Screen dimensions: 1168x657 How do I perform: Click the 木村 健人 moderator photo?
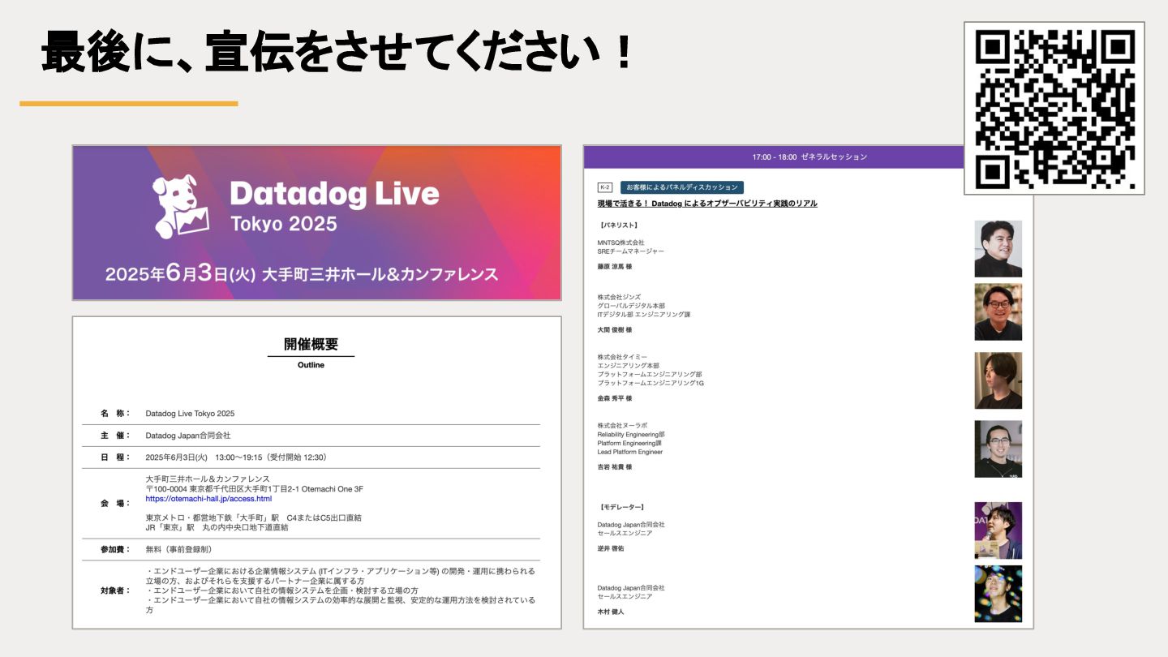click(998, 594)
